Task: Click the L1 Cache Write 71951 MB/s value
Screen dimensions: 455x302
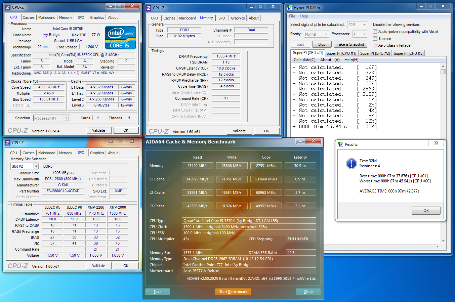Action: point(232,179)
